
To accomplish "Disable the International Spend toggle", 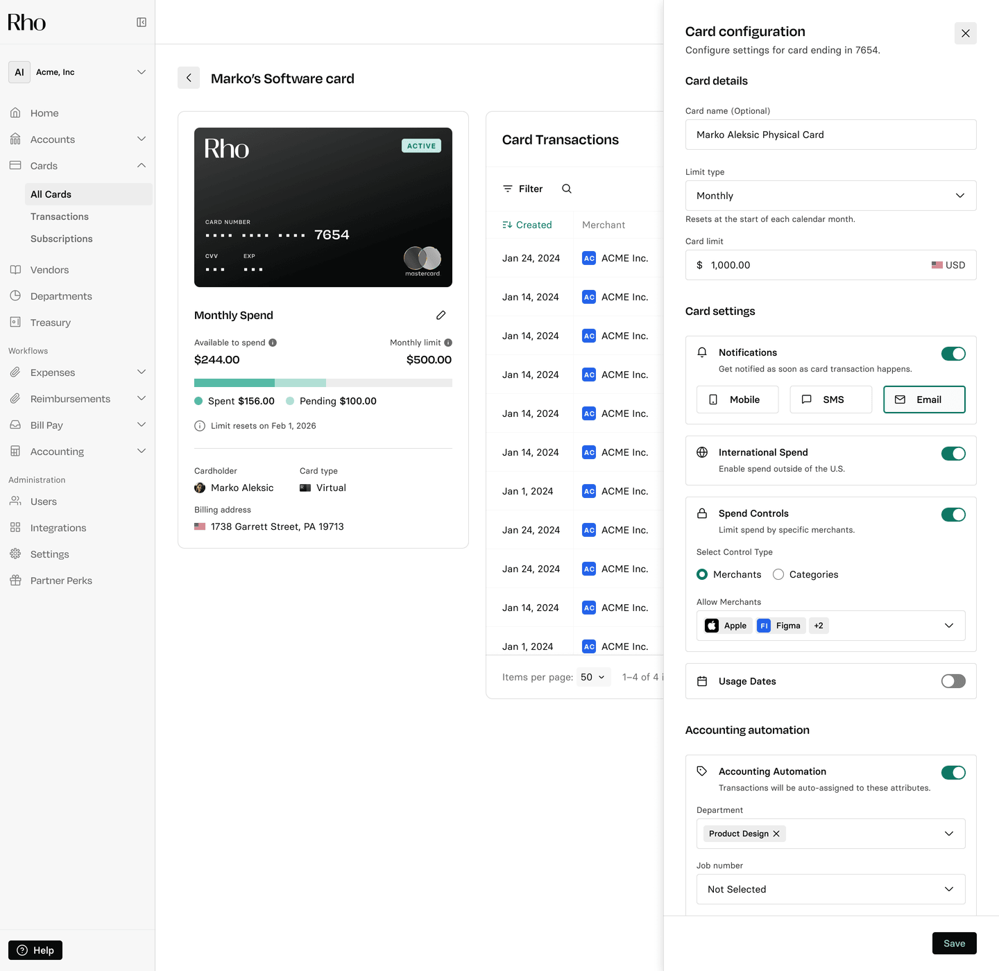I will (953, 454).
